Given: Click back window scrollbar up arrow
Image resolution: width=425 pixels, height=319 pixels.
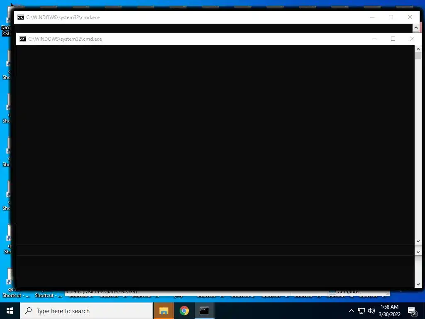Looking at the screenshot, I should pos(416,27).
